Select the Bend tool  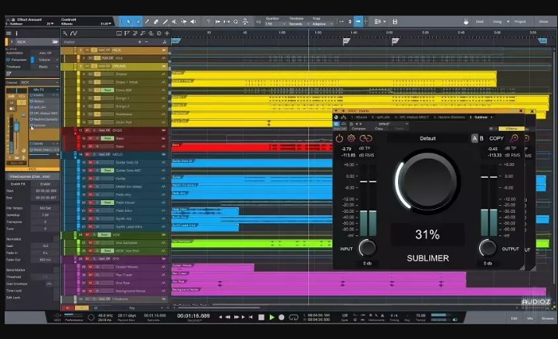[183, 22]
